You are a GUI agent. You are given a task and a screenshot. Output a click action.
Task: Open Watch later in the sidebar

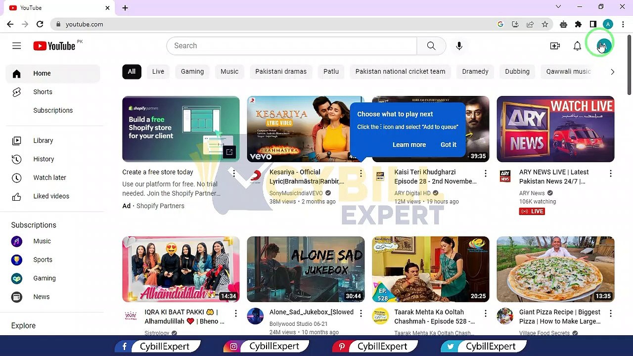click(x=53, y=178)
